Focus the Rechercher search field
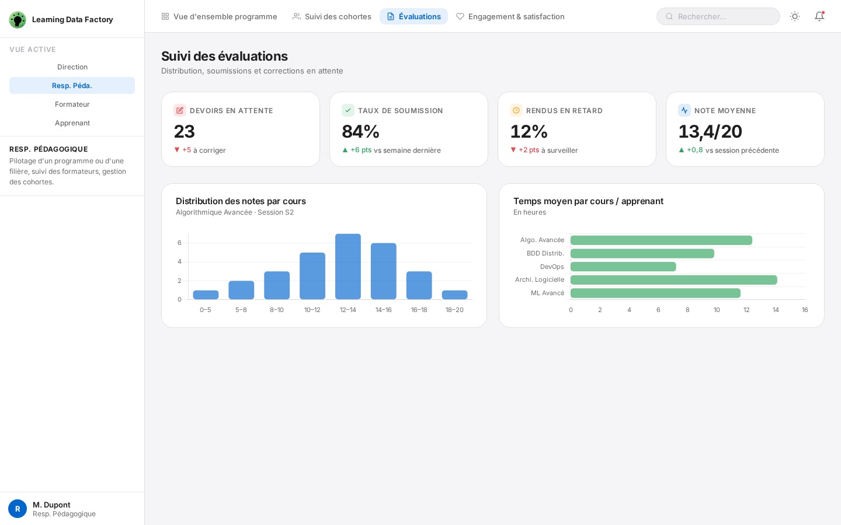841x525 pixels. point(724,16)
